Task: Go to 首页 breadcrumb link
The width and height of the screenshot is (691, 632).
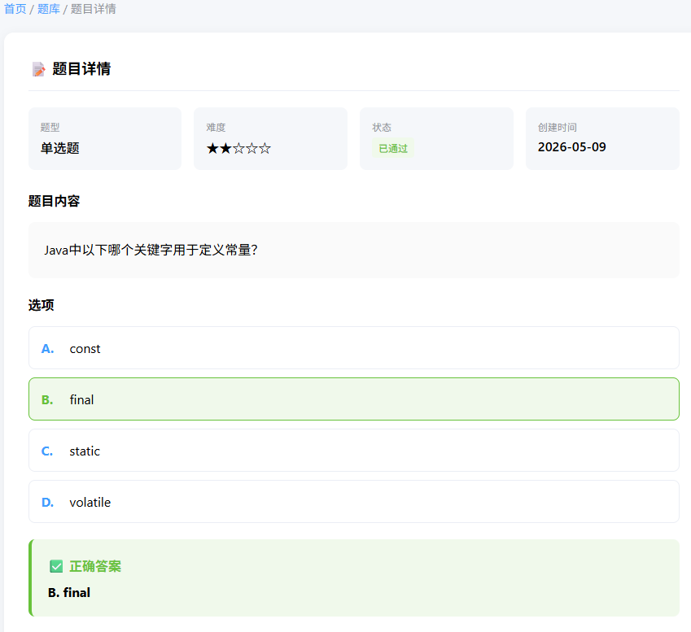Action: 15,9
